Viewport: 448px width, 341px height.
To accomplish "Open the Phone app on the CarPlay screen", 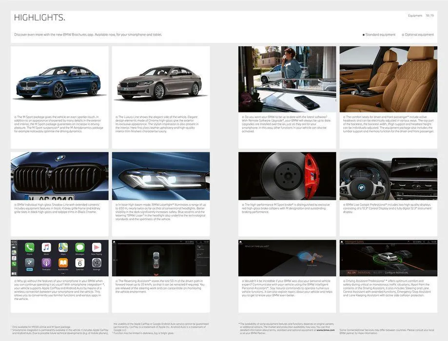I will (x=29, y=248).
